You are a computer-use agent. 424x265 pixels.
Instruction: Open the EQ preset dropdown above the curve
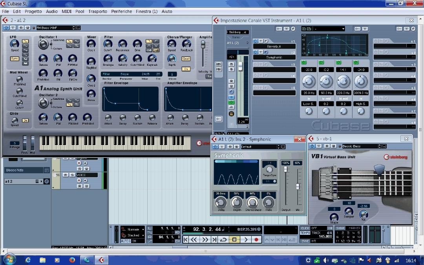(330, 29)
